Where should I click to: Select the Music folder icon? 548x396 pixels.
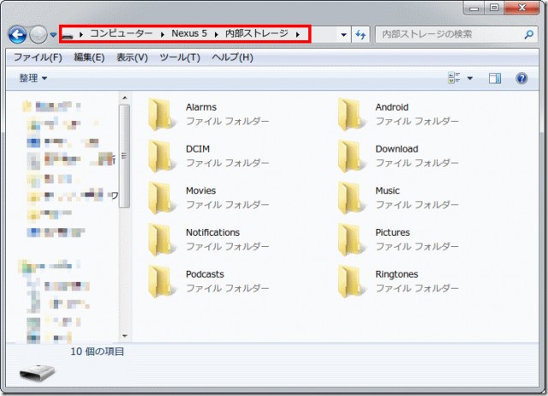pos(352,198)
